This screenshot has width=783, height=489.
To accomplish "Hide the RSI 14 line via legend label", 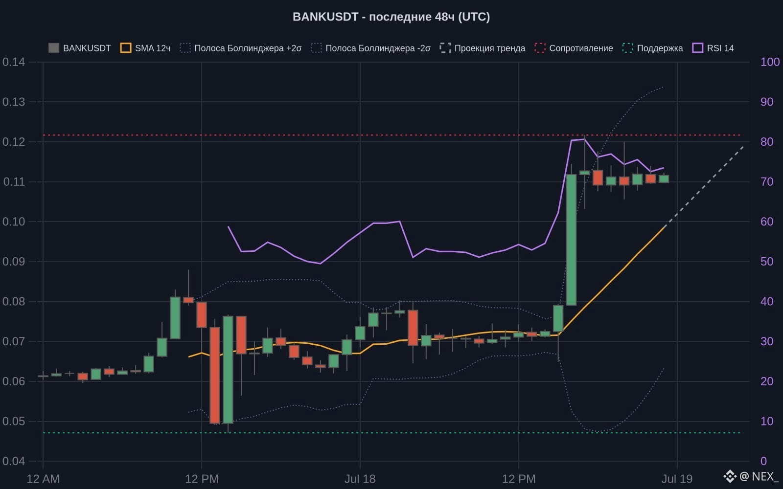I will click(720, 48).
